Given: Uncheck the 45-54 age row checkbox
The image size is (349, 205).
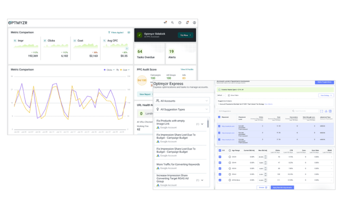Looking at the screenshot, I should coord(220,168).
